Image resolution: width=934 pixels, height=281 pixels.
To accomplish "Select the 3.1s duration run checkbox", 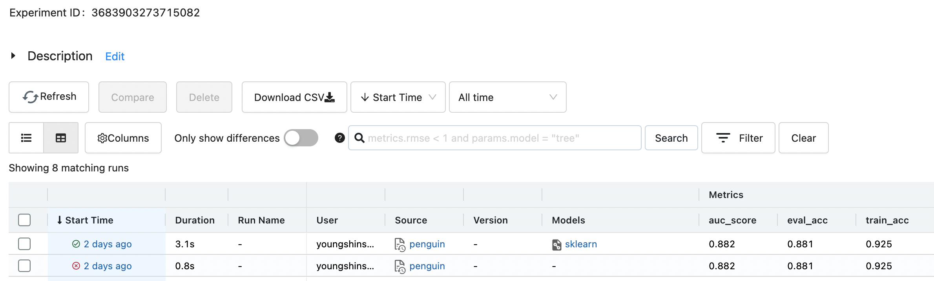I will pos(24,244).
